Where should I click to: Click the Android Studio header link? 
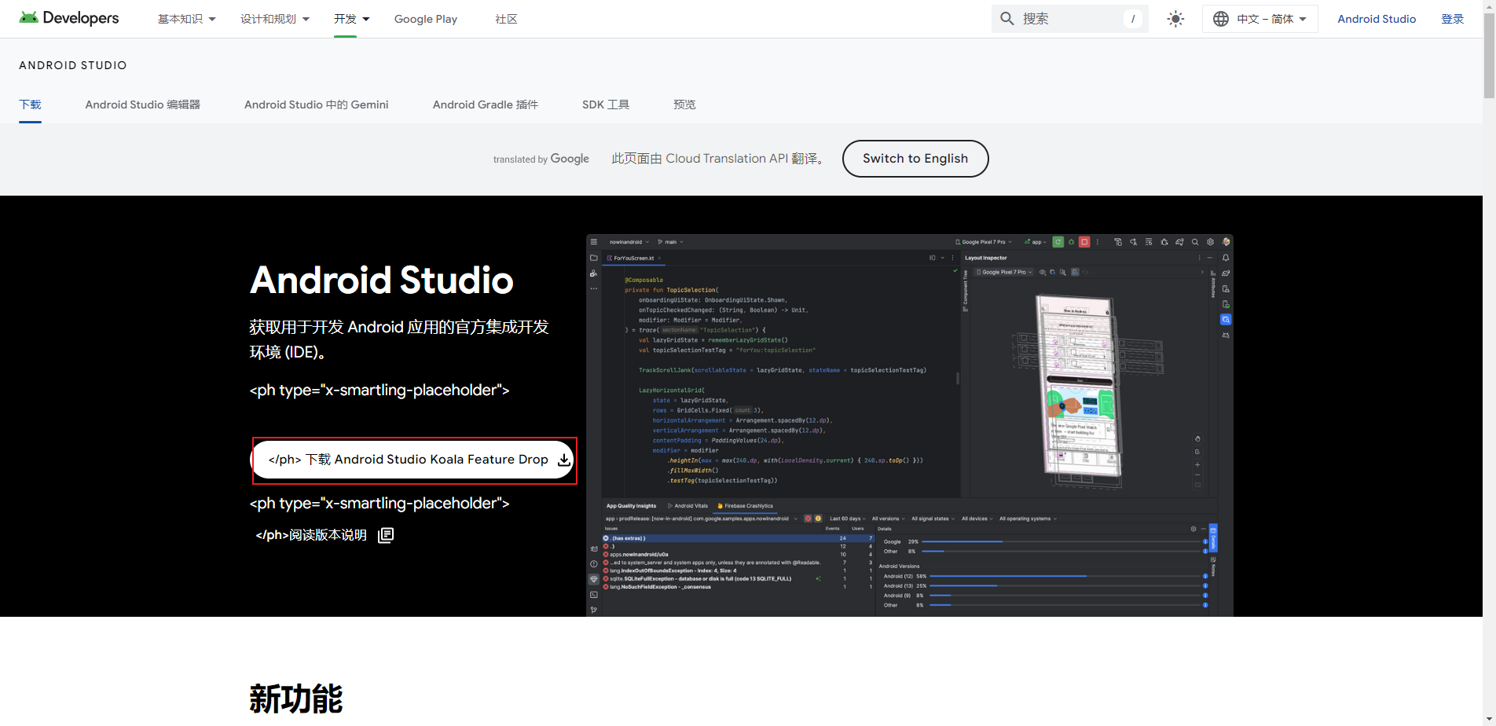[1377, 19]
